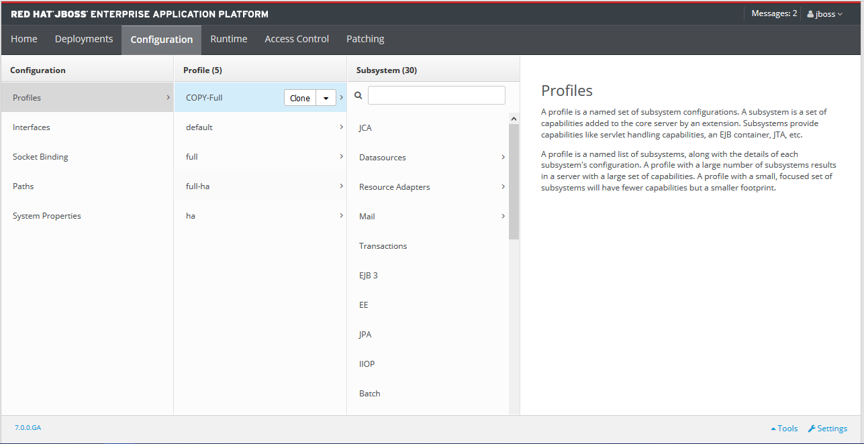
Task: Select the Datasources subsystem
Action: [428, 157]
